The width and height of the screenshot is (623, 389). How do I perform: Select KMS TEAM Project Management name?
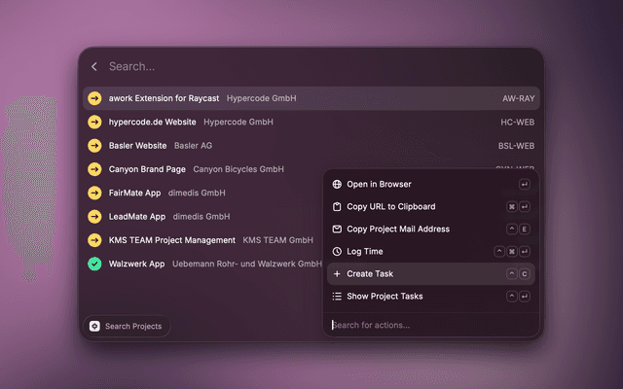172,240
